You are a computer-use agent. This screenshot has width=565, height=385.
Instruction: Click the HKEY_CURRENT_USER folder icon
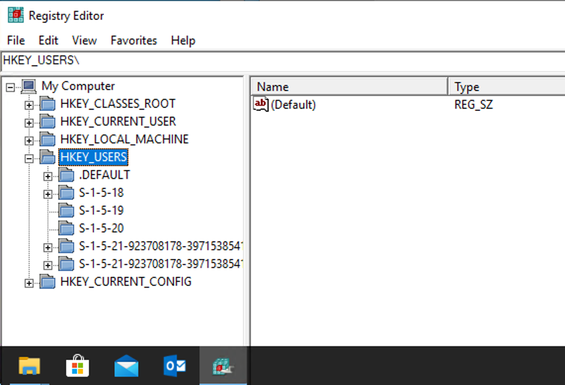click(x=47, y=121)
